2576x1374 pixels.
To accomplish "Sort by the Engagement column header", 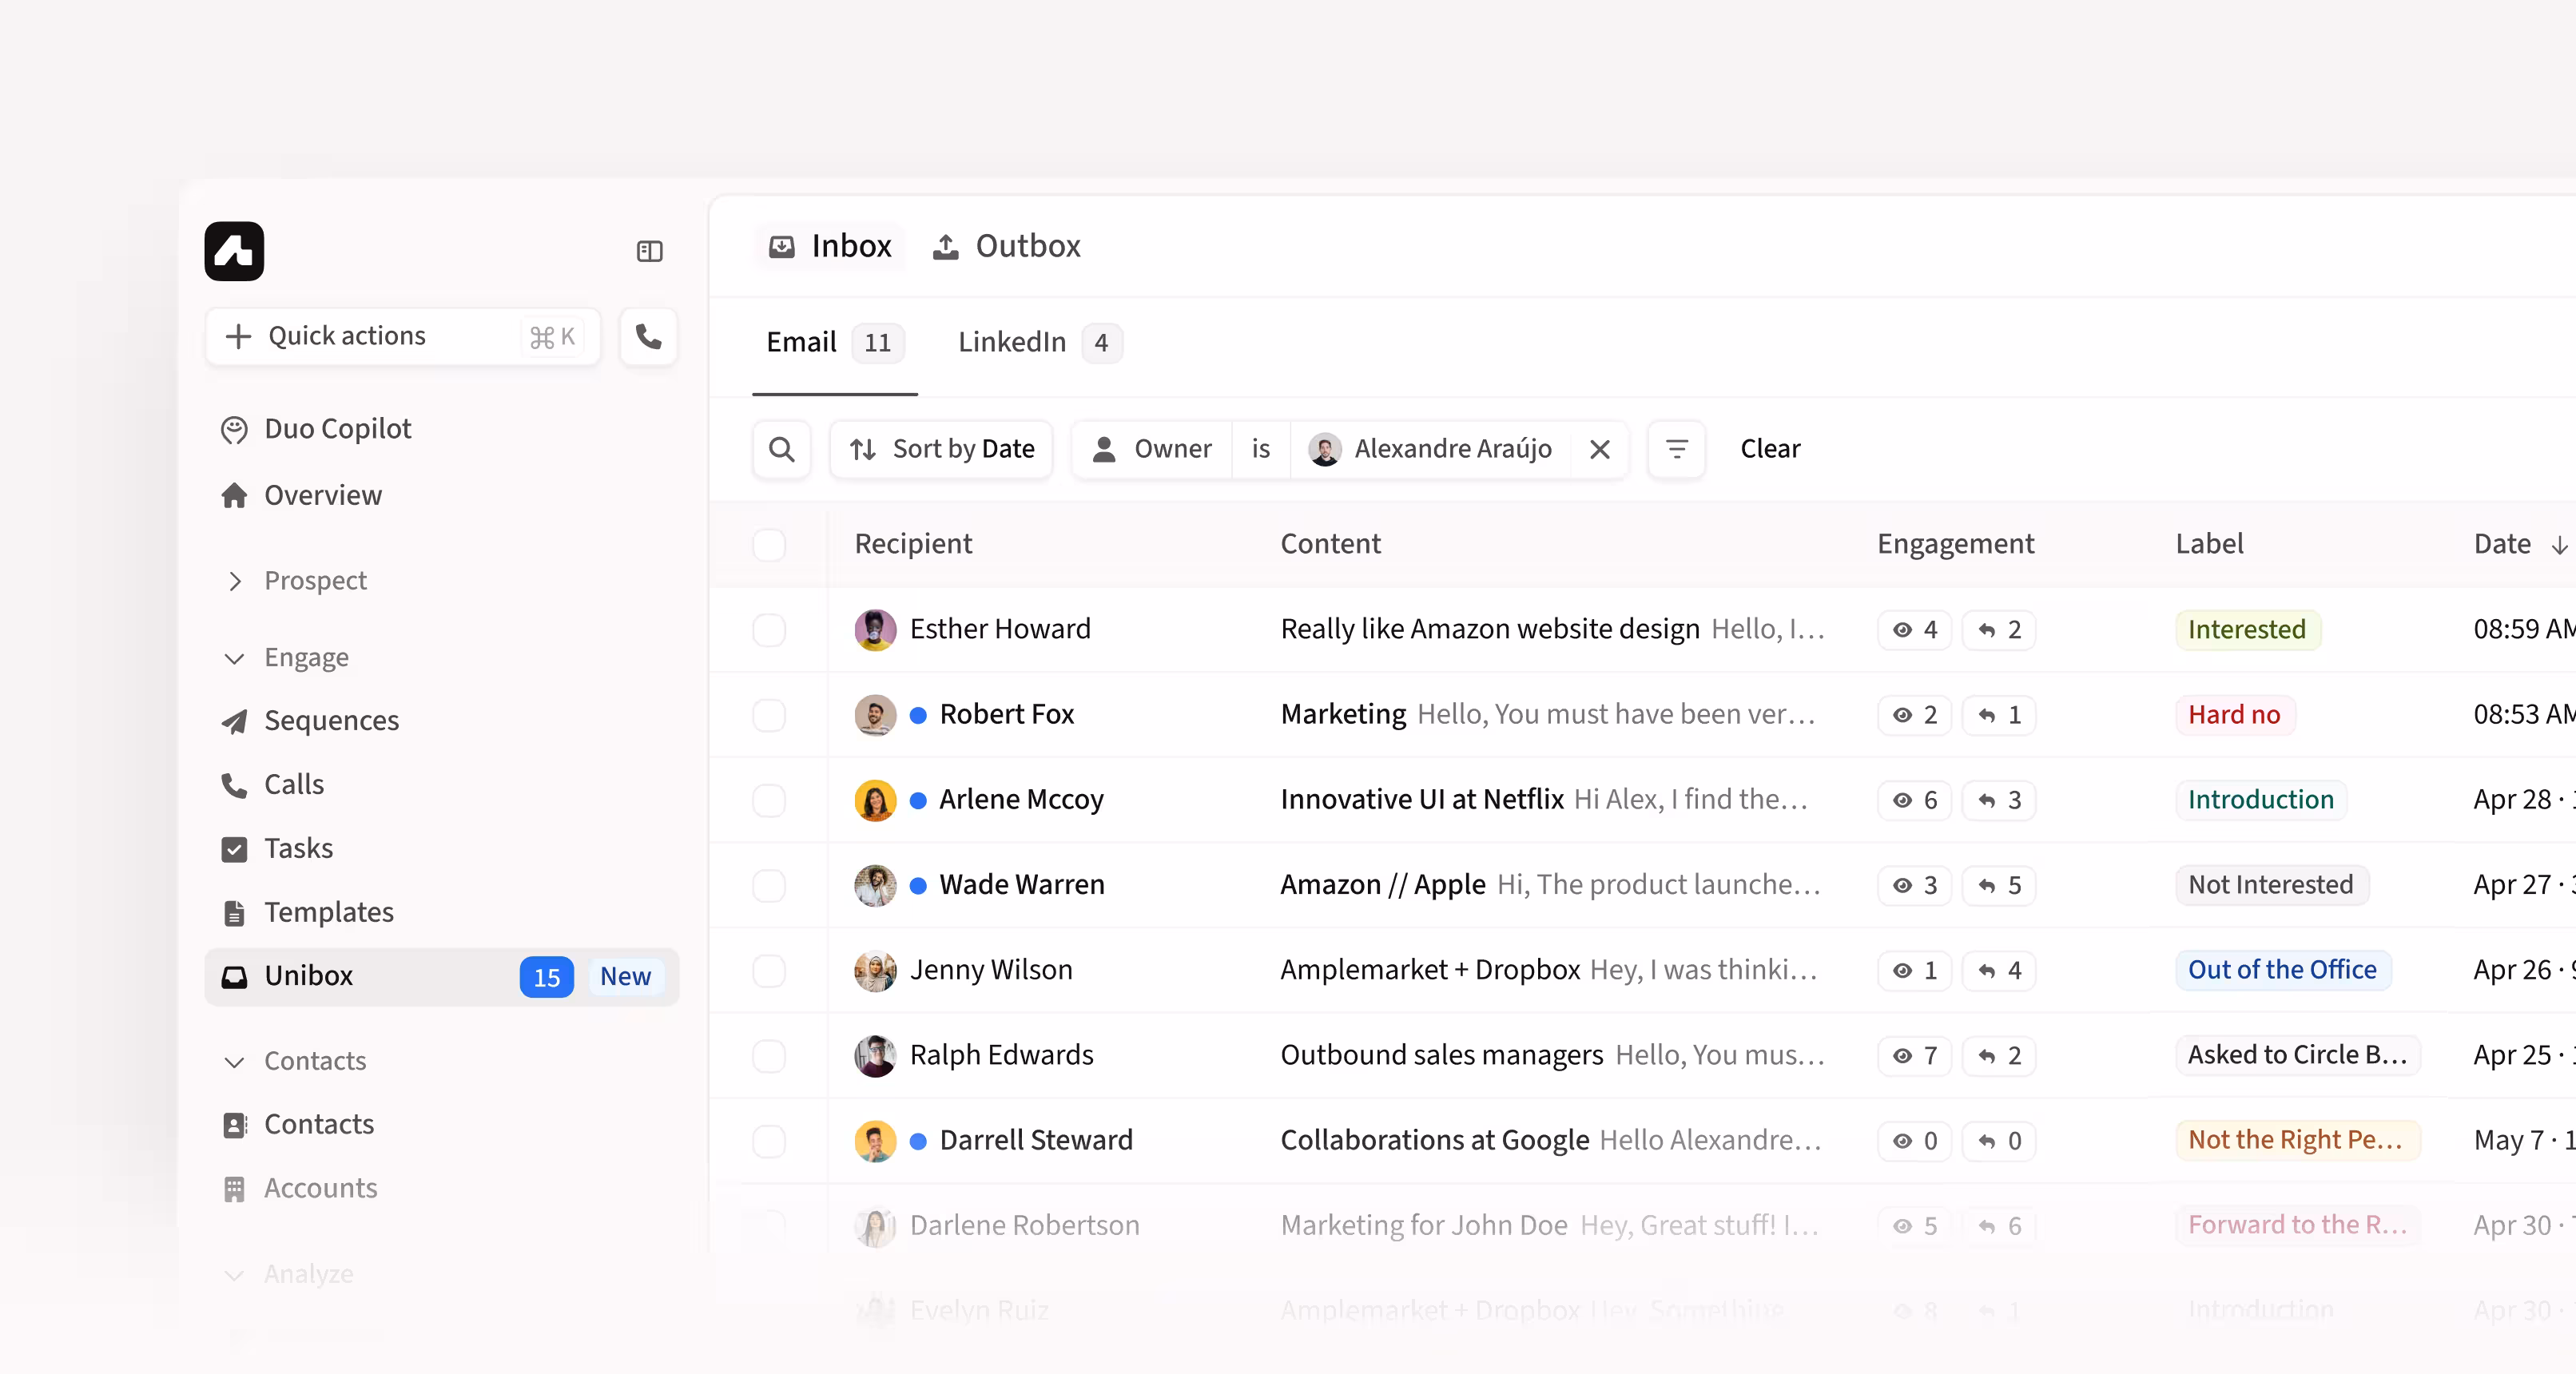I will [x=1955, y=544].
